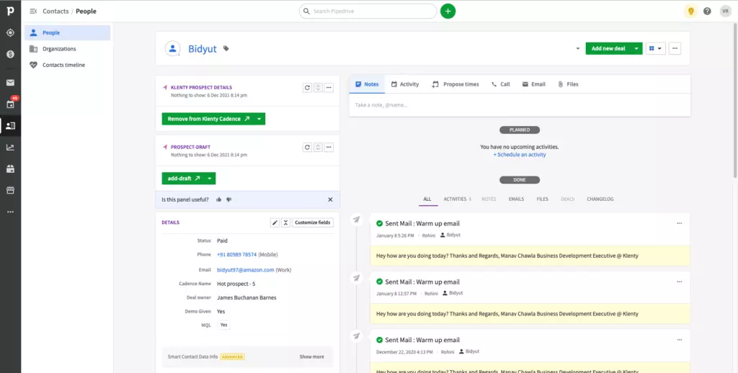Expand Add new deal dropdown arrow

(x=636, y=48)
